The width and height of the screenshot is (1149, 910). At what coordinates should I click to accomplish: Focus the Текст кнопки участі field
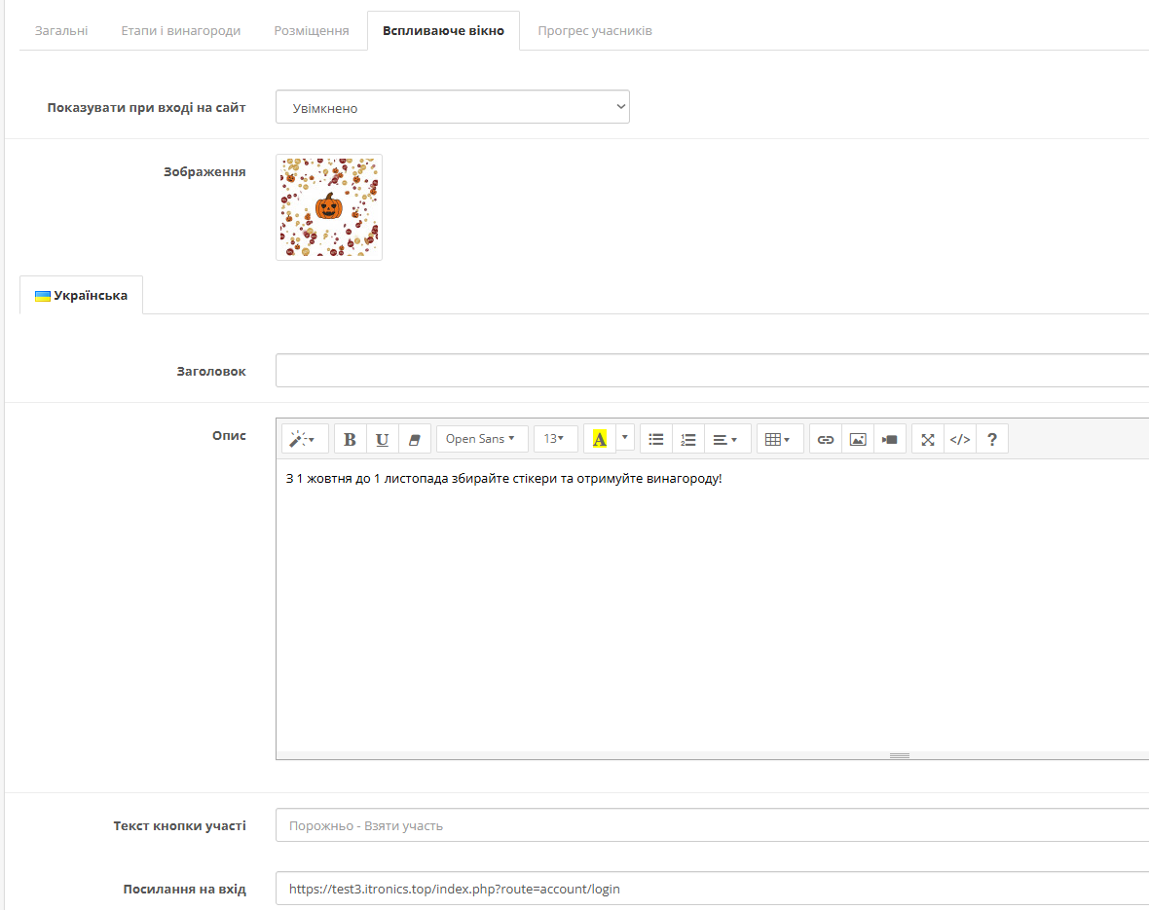pos(712,825)
